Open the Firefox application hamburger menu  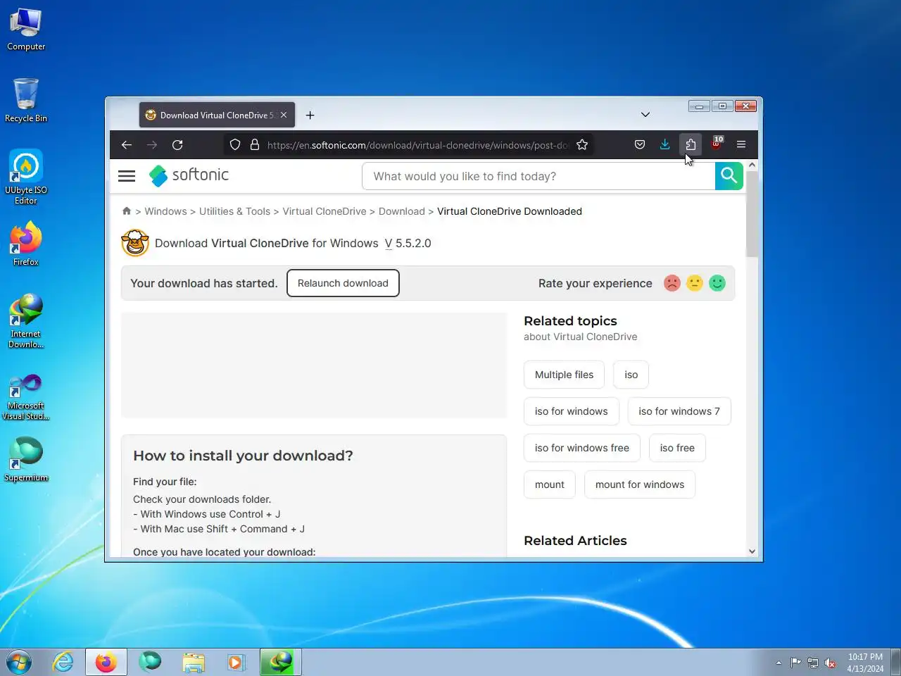pyautogui.click(x=741, y=145)
